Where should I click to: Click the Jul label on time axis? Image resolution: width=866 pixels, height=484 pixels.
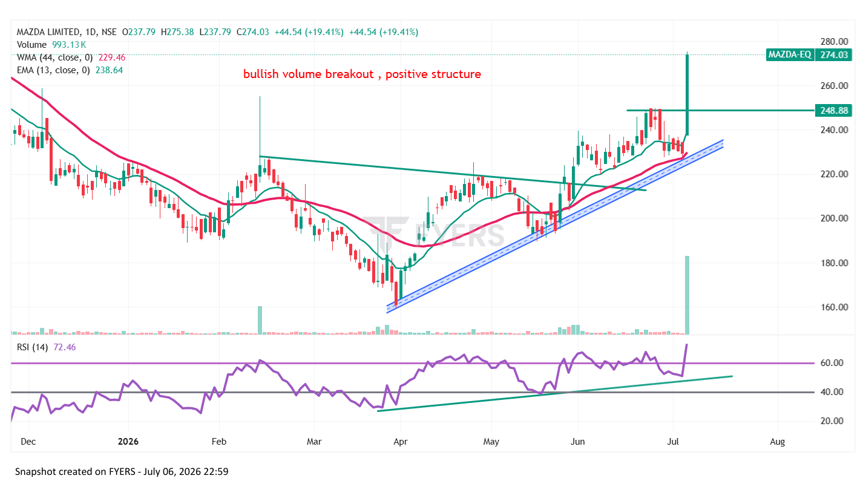point(672,442)
